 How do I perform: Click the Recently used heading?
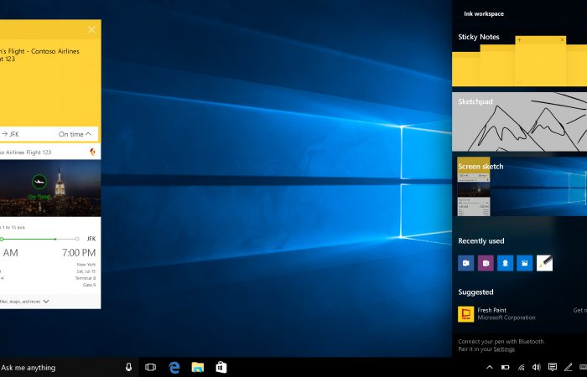coord(481,241)
